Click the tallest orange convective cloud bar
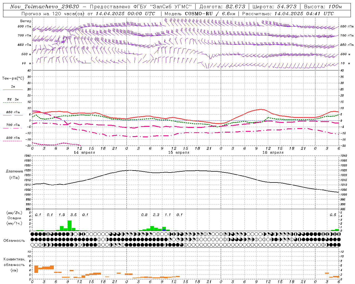The height and width of the screenshot is (284, 355). pyautogui.click(x=36, y=269)
